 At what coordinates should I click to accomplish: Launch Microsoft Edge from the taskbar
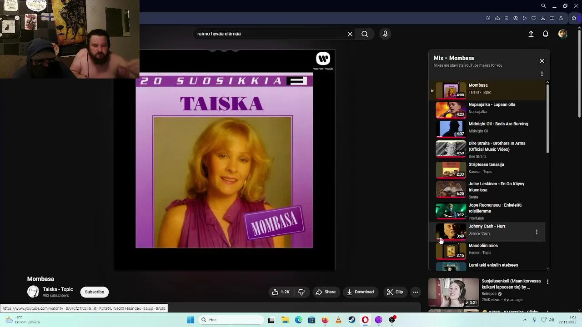(x=298, y=320)
